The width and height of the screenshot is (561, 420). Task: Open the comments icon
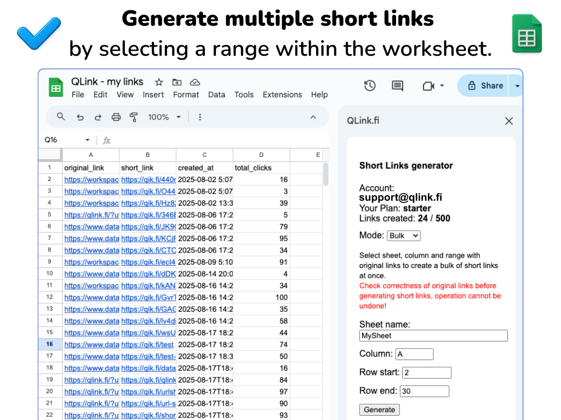pos(397,86)
